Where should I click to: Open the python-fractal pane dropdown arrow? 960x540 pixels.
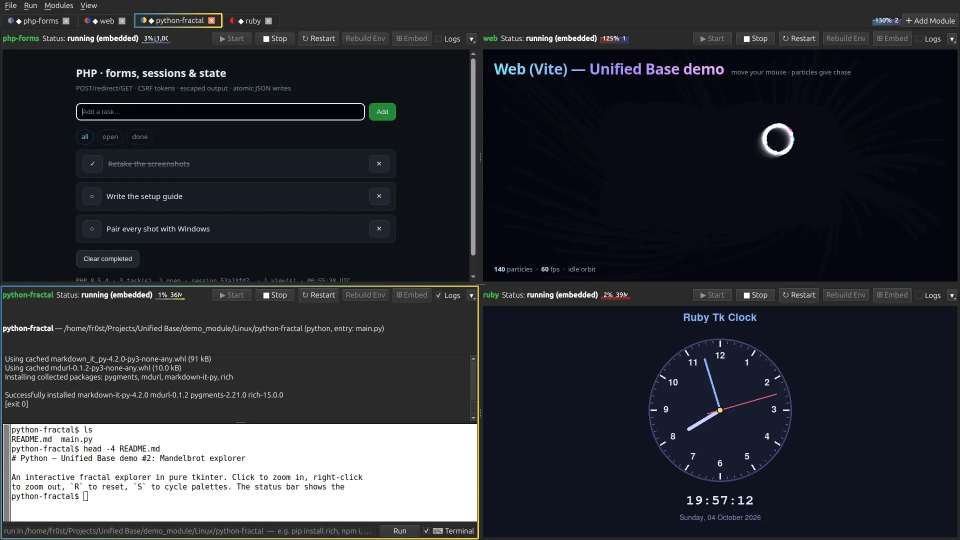[471, 295]
